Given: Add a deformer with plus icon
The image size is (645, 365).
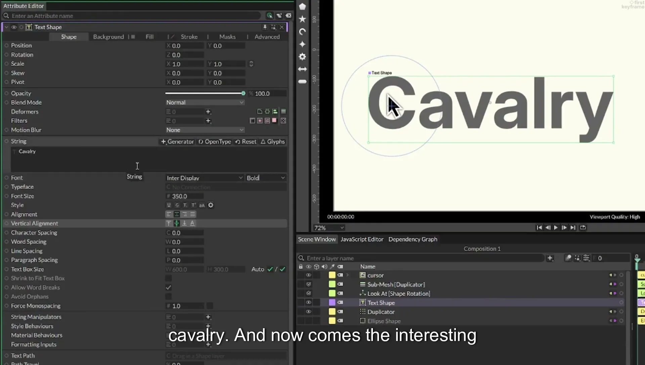Looking at the screenshot, I should click(208, 111).
